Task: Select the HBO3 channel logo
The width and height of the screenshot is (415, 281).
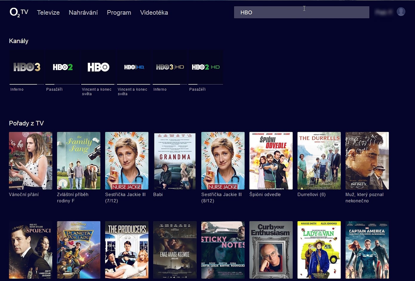Action: 27,67
